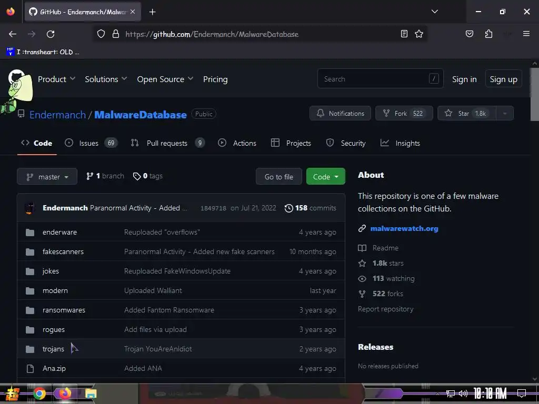Viewport: 539px width, 404px height.
Task: Open the malwarewatch.org link
Action: [x=404, y=228]
